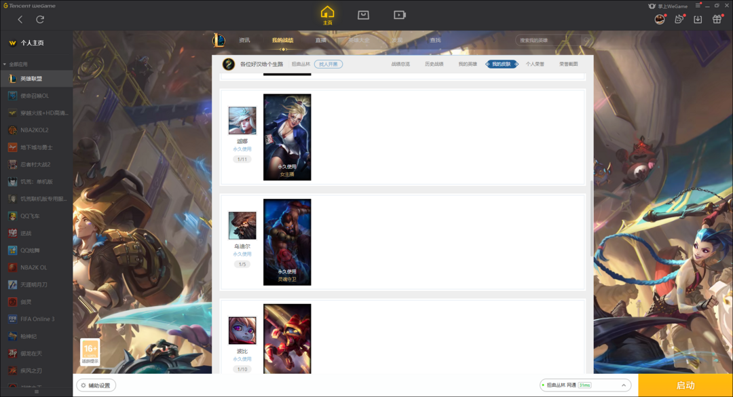Select 天涯明月刀 in the app list
Screen dimensions: 733x397
point(37,284)
